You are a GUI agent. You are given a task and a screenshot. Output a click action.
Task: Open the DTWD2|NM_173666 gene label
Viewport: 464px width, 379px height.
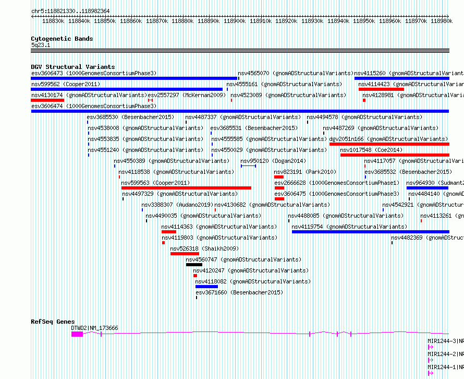pyautogui.click(x=95, y=328)
